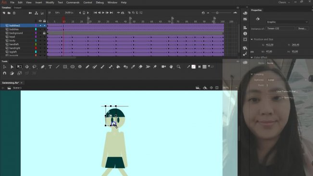Toggle outline color of handright layer
Viewport: 313px width, 176px height.
36,48
